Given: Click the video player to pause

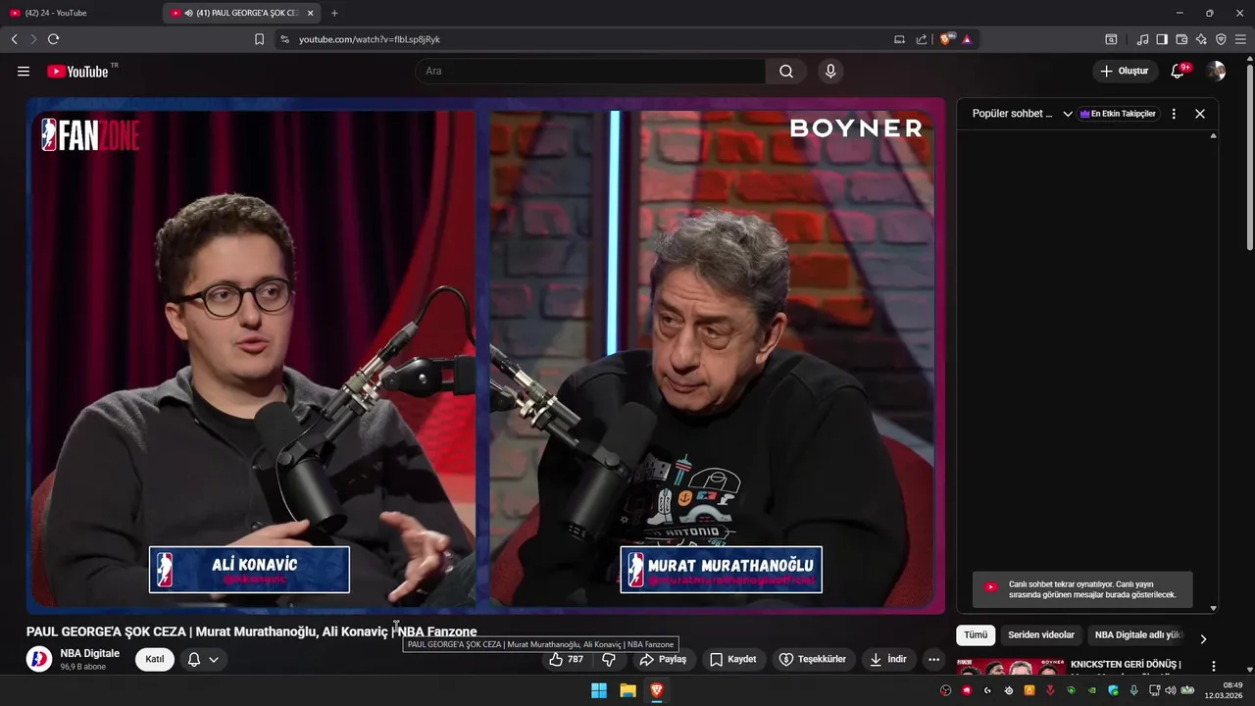Looking at the screenshot, I should click(485, 355).
